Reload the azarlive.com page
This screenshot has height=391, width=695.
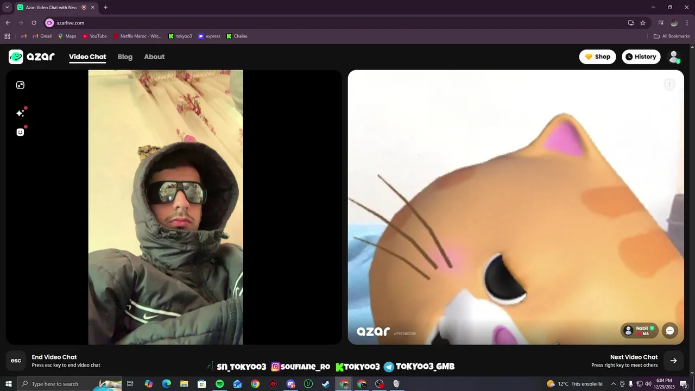pyautogui.click(x=34, y=23)
